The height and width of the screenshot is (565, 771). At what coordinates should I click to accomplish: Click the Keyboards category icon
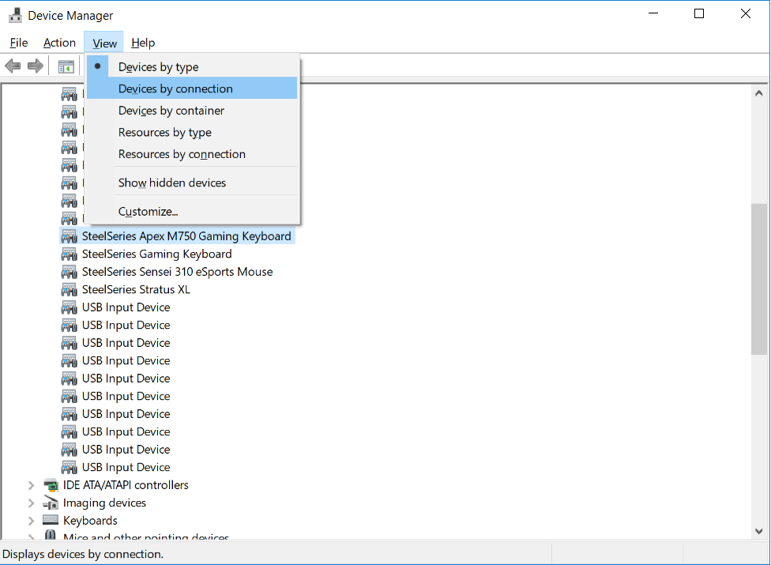click(x=51, y=520)
